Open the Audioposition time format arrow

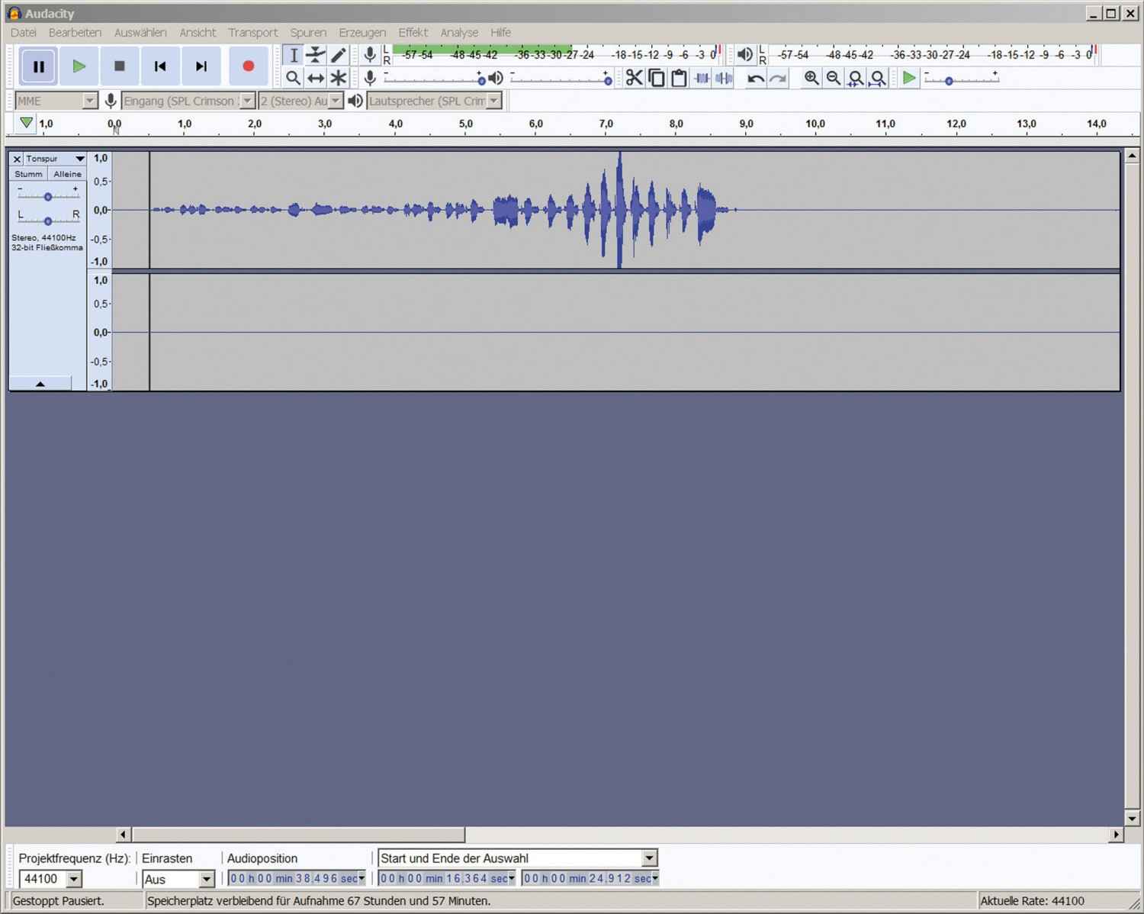[x=362, y=879]
